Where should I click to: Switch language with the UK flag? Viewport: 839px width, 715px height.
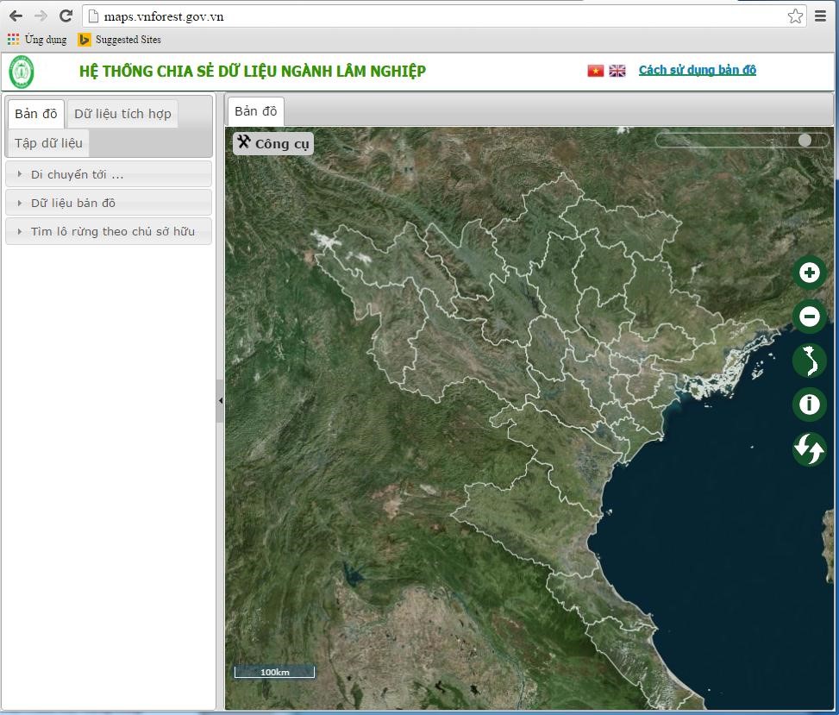coord(617,71)
